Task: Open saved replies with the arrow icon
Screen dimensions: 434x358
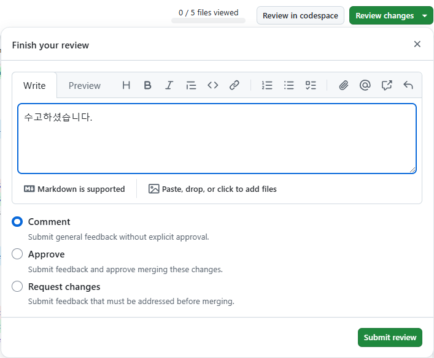Action: (x=408, y=85)
